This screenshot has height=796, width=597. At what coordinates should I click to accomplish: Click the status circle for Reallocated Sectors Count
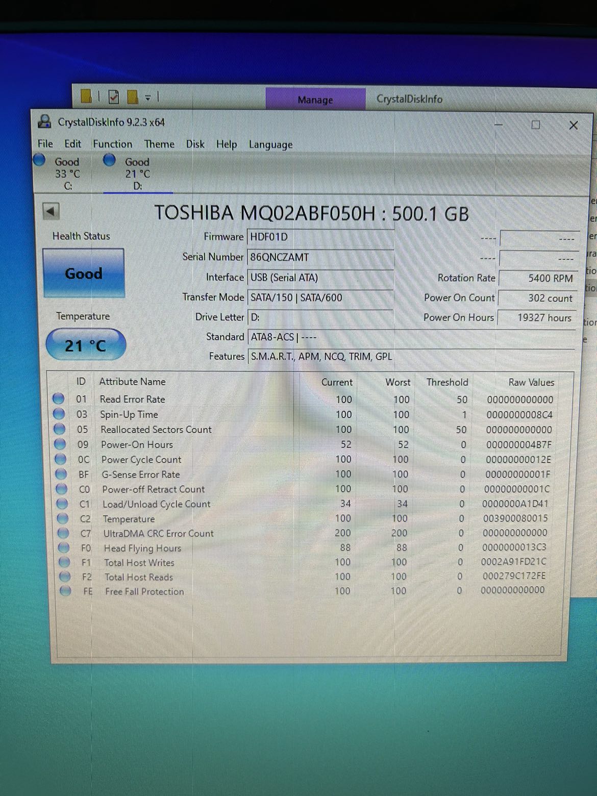pyautogui.click(x=60, y=429)
